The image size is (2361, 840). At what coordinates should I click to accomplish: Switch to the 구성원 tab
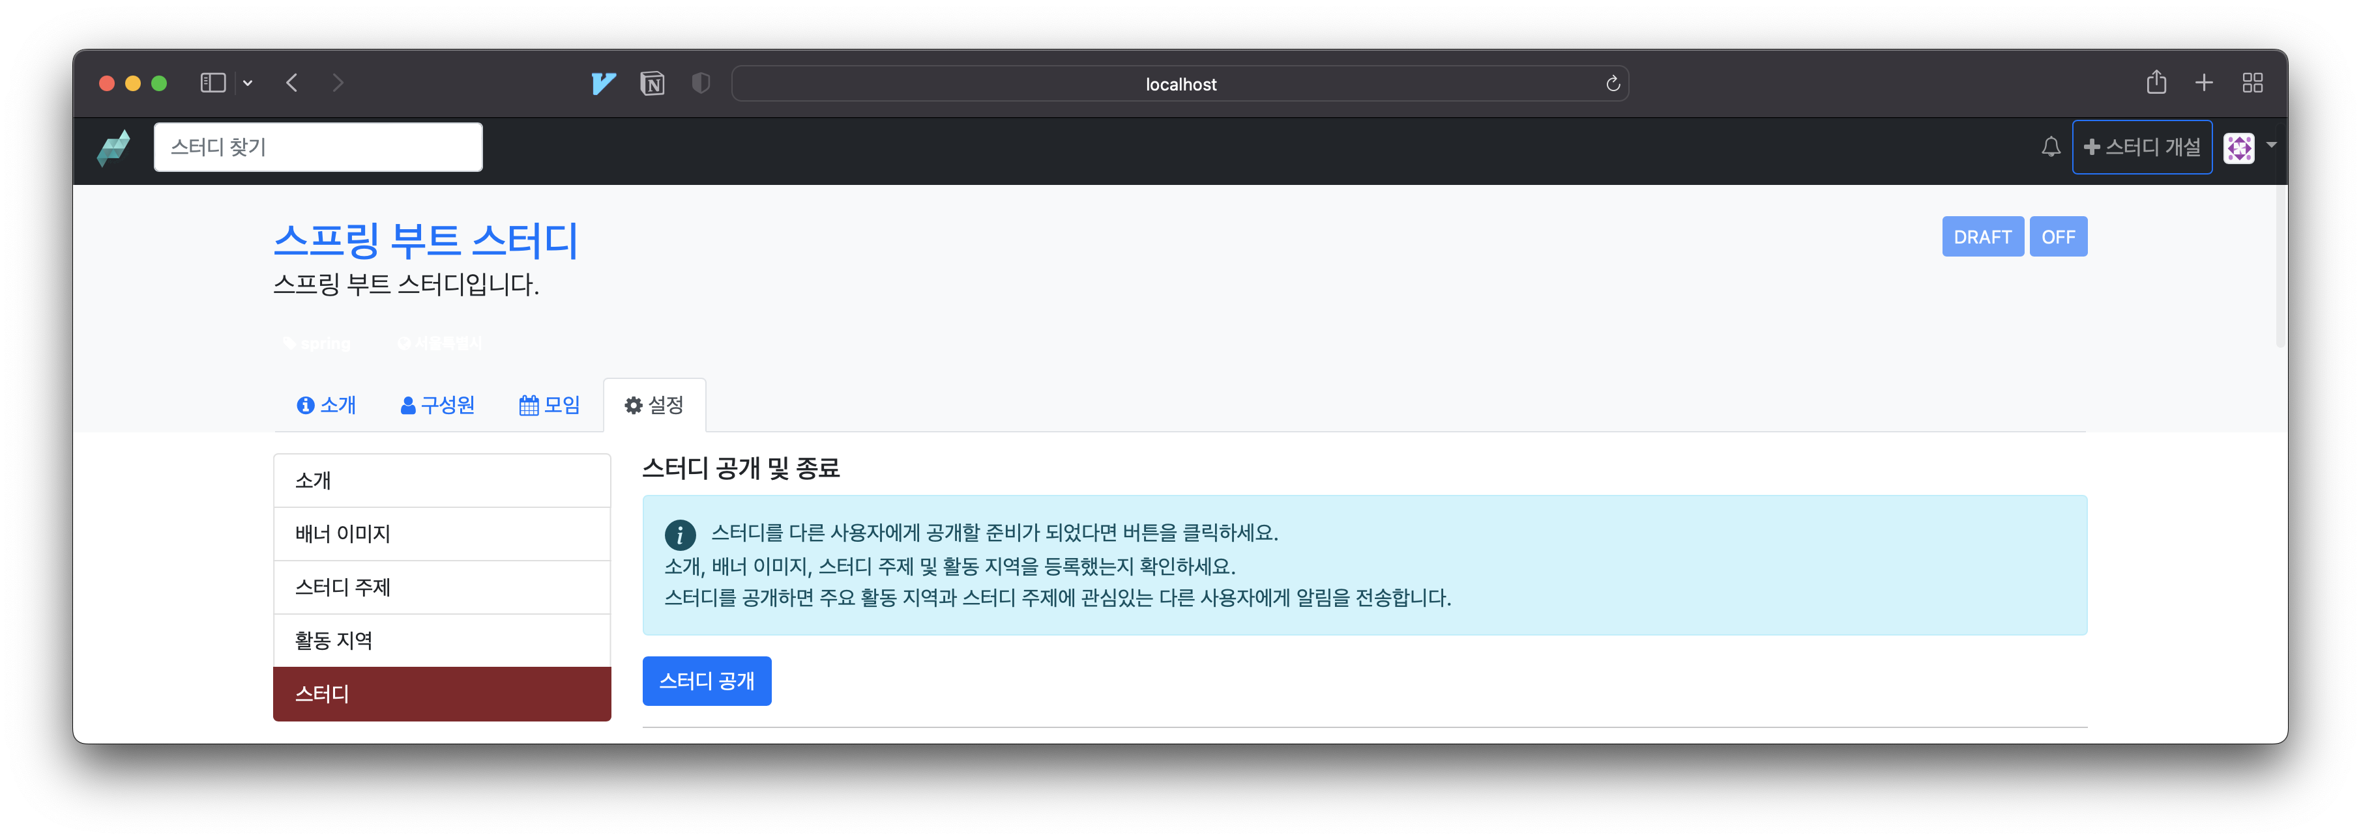point(437,405)
